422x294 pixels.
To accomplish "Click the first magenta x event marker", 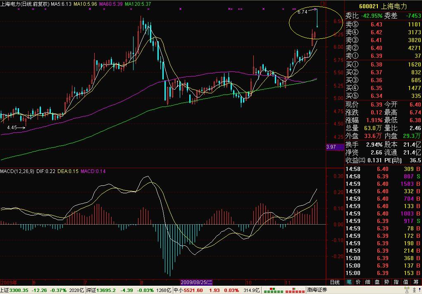I will click(x=19, y=9).
